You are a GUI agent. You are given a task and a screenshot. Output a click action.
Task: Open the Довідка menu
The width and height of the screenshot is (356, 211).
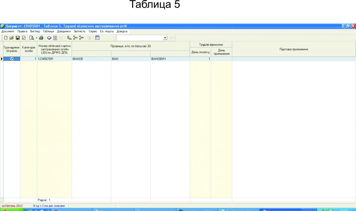122,31
